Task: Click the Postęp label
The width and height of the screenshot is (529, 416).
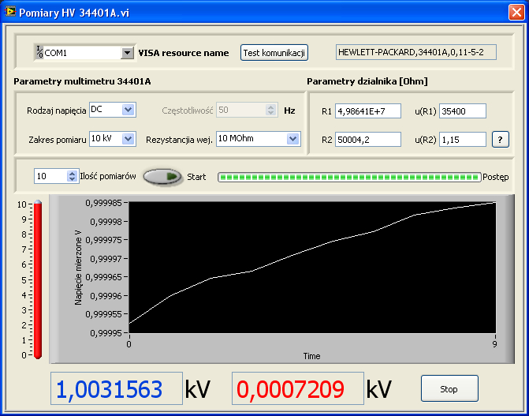Action: click(496, 177)
